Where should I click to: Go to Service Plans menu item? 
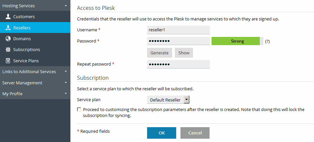26,61
